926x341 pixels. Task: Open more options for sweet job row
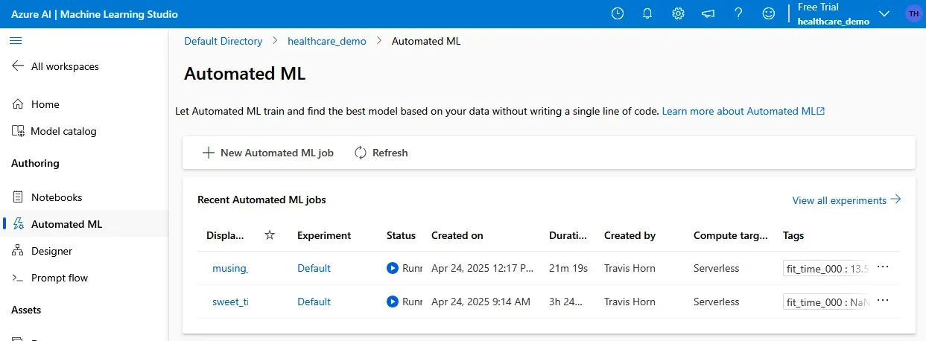pyautogui.click(x=883, y=301)
